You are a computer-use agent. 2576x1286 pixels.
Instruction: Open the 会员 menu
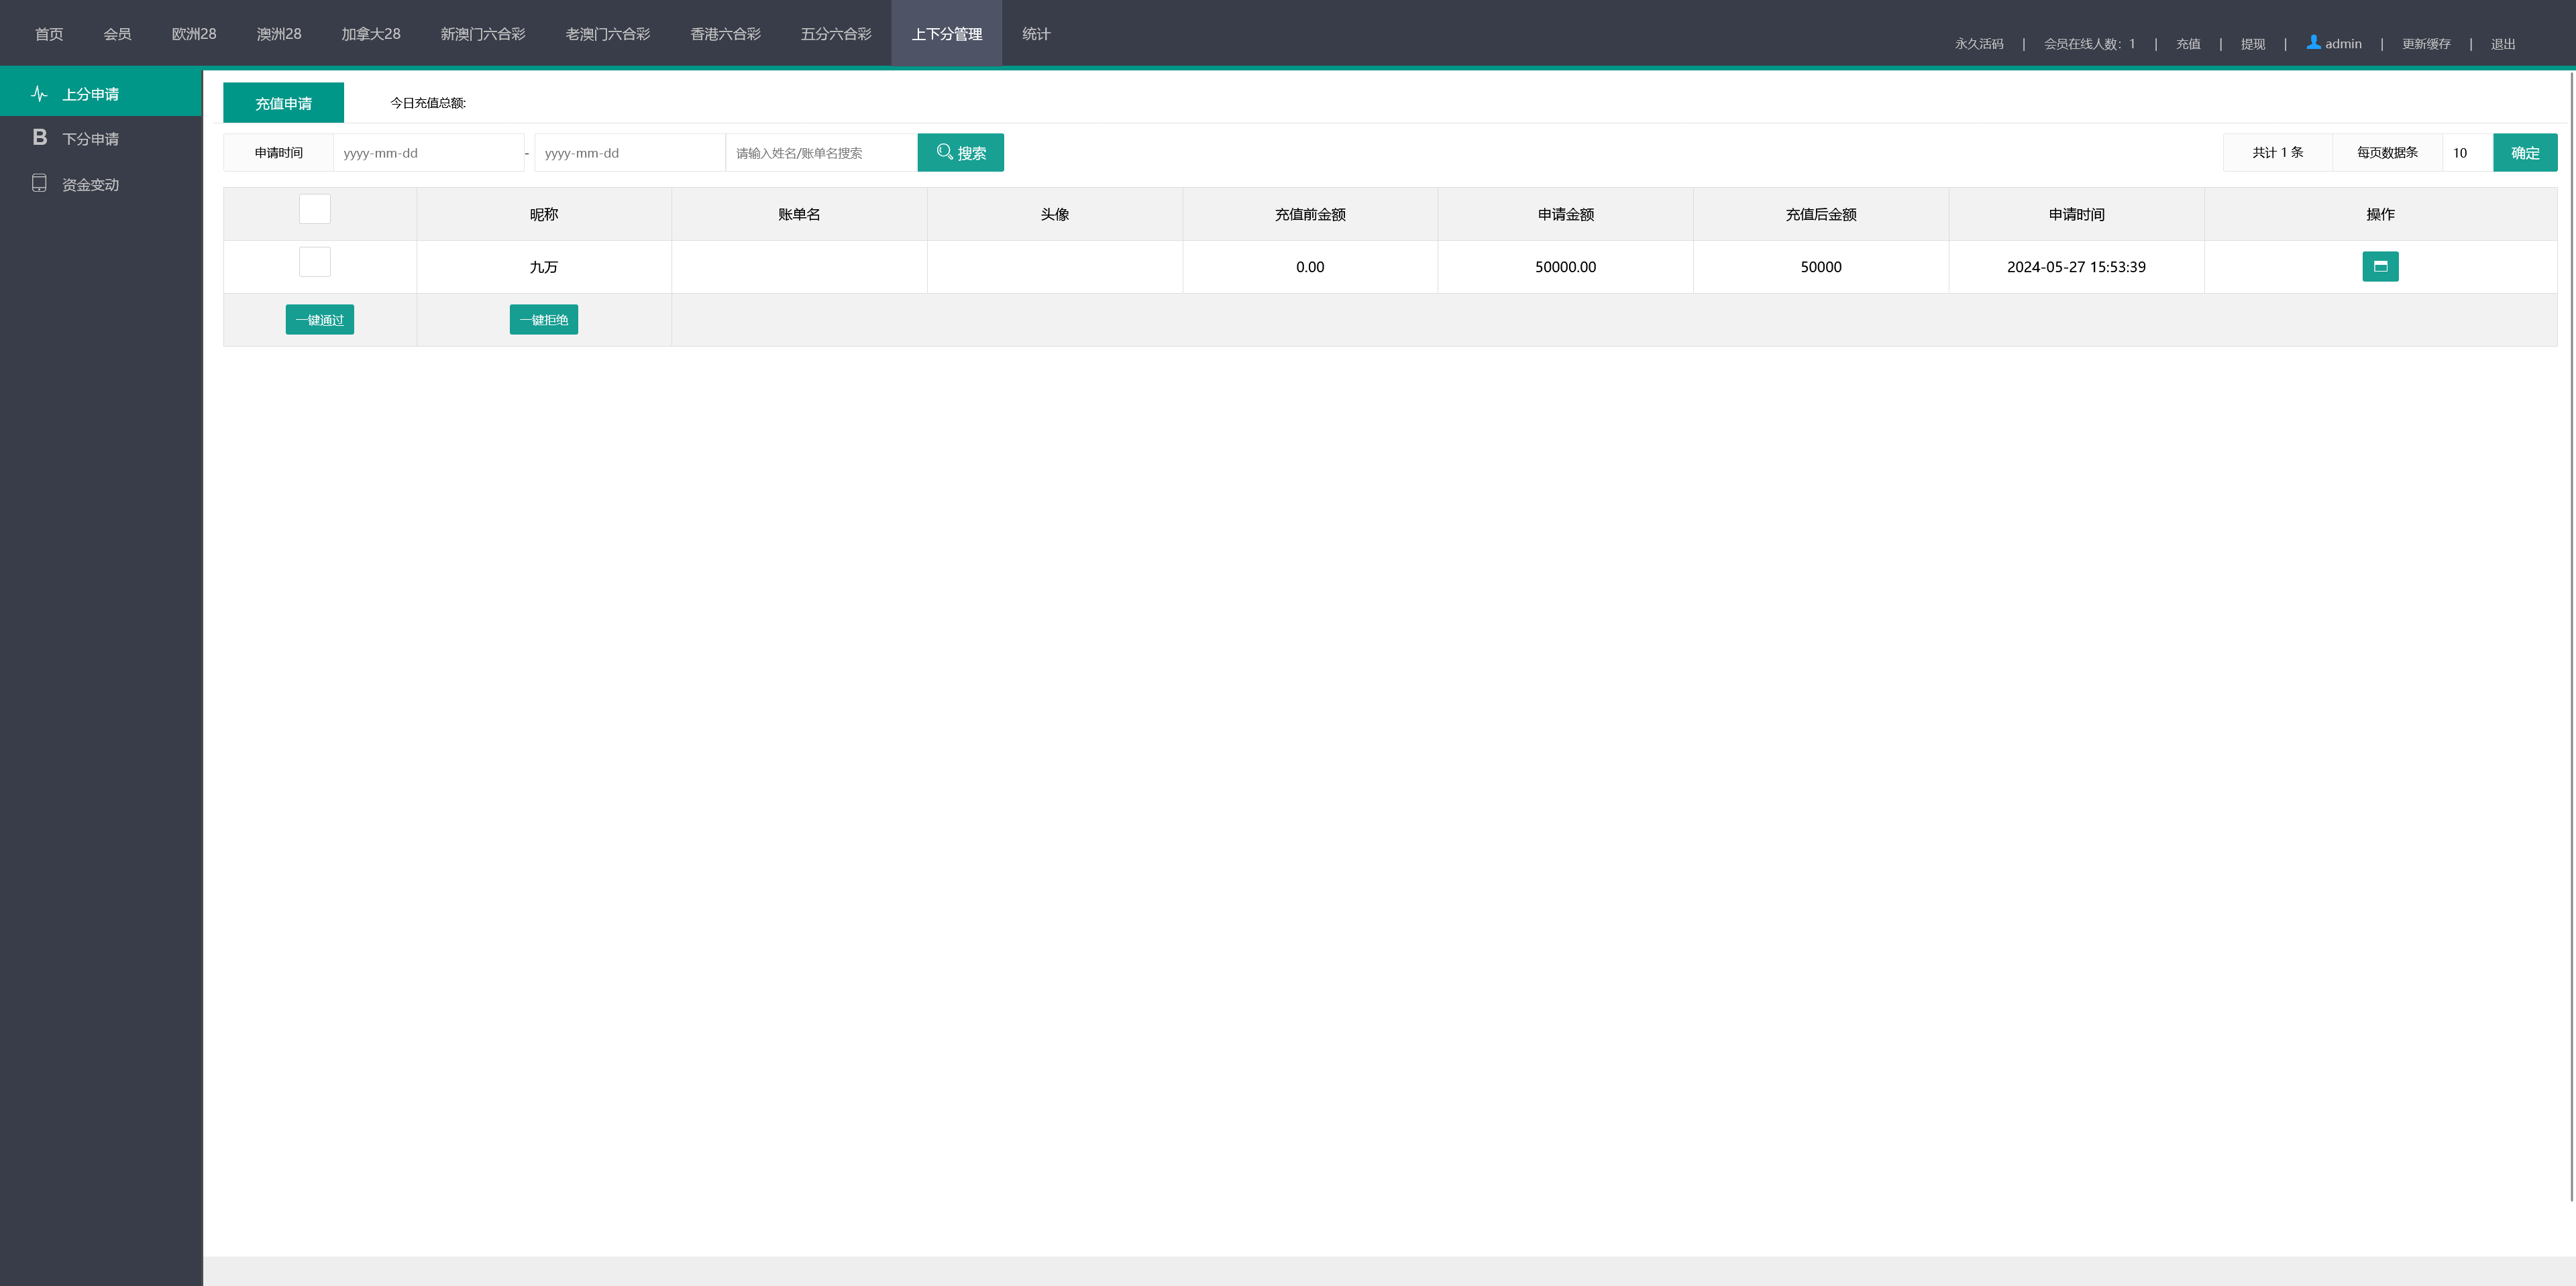coord(117,34)
